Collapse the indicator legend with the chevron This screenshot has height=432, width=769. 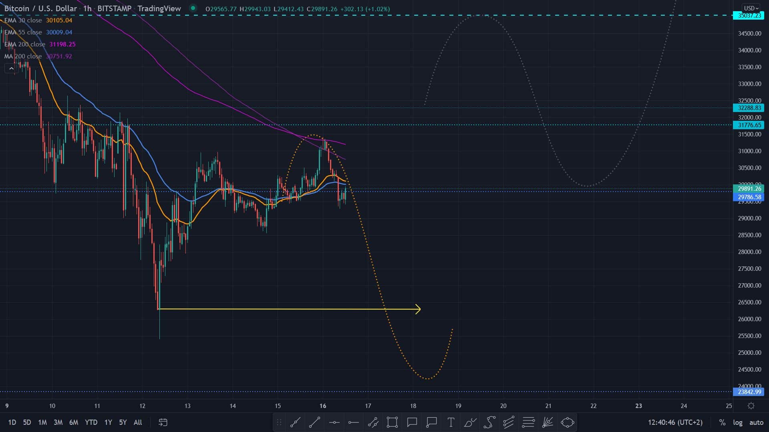coord(11,68)
